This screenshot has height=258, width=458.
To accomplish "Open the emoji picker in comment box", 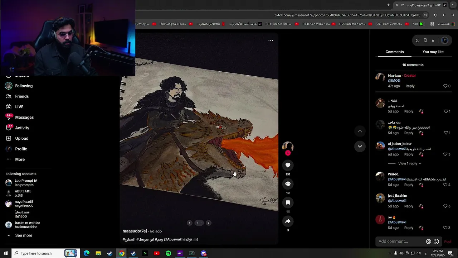I will pyautogui.click(x=436, y=242).
